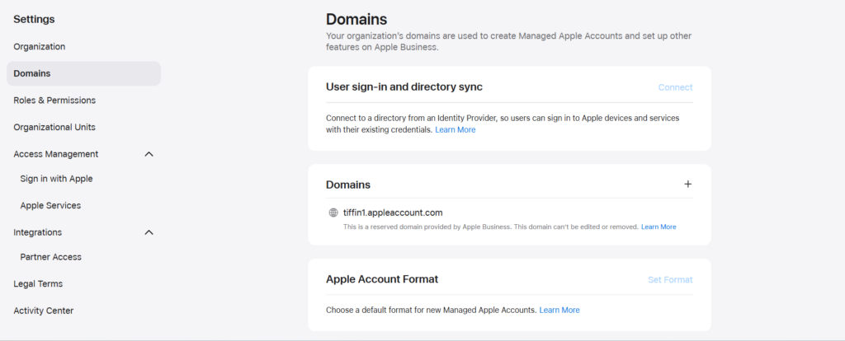Click the User sign-in and directory sync heading
Image resolution: width=845 pixels, height=341 pixels.
(x=404, y=86)
